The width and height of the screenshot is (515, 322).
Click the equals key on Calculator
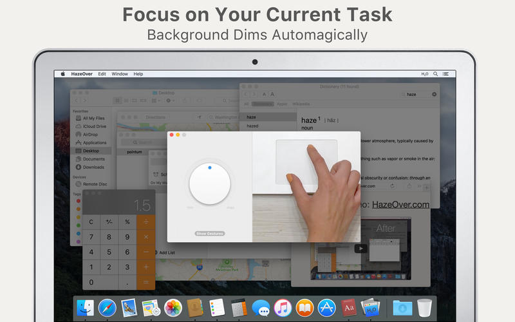pyautogui.click(x=146, y=282)
